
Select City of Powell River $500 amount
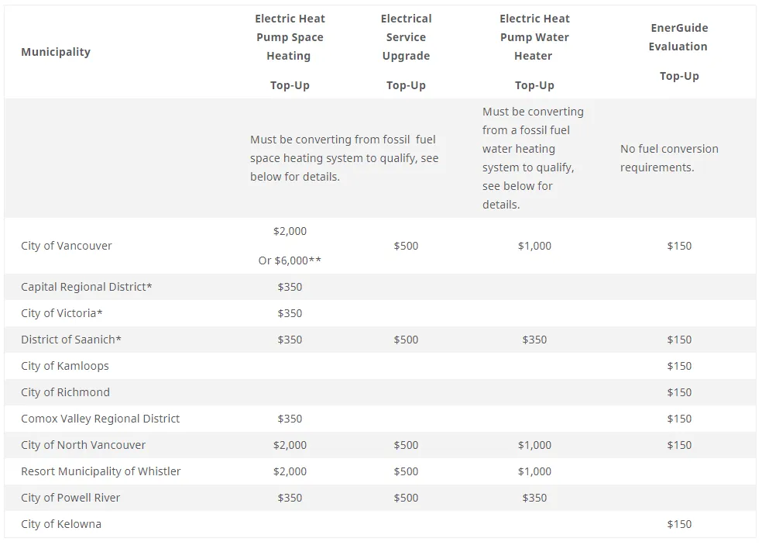[406, 498]
